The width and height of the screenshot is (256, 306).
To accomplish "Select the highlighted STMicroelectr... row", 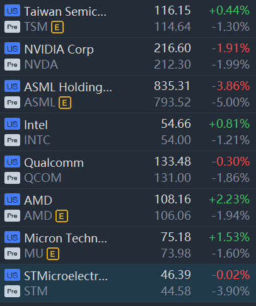I will pyautogui.click(x=128, y=283).
